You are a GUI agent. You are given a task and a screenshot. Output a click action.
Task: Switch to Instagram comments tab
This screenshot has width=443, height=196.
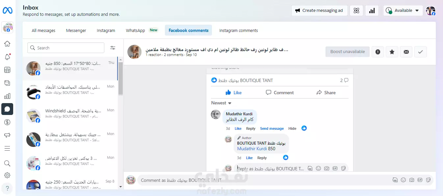tap(239, 30)
